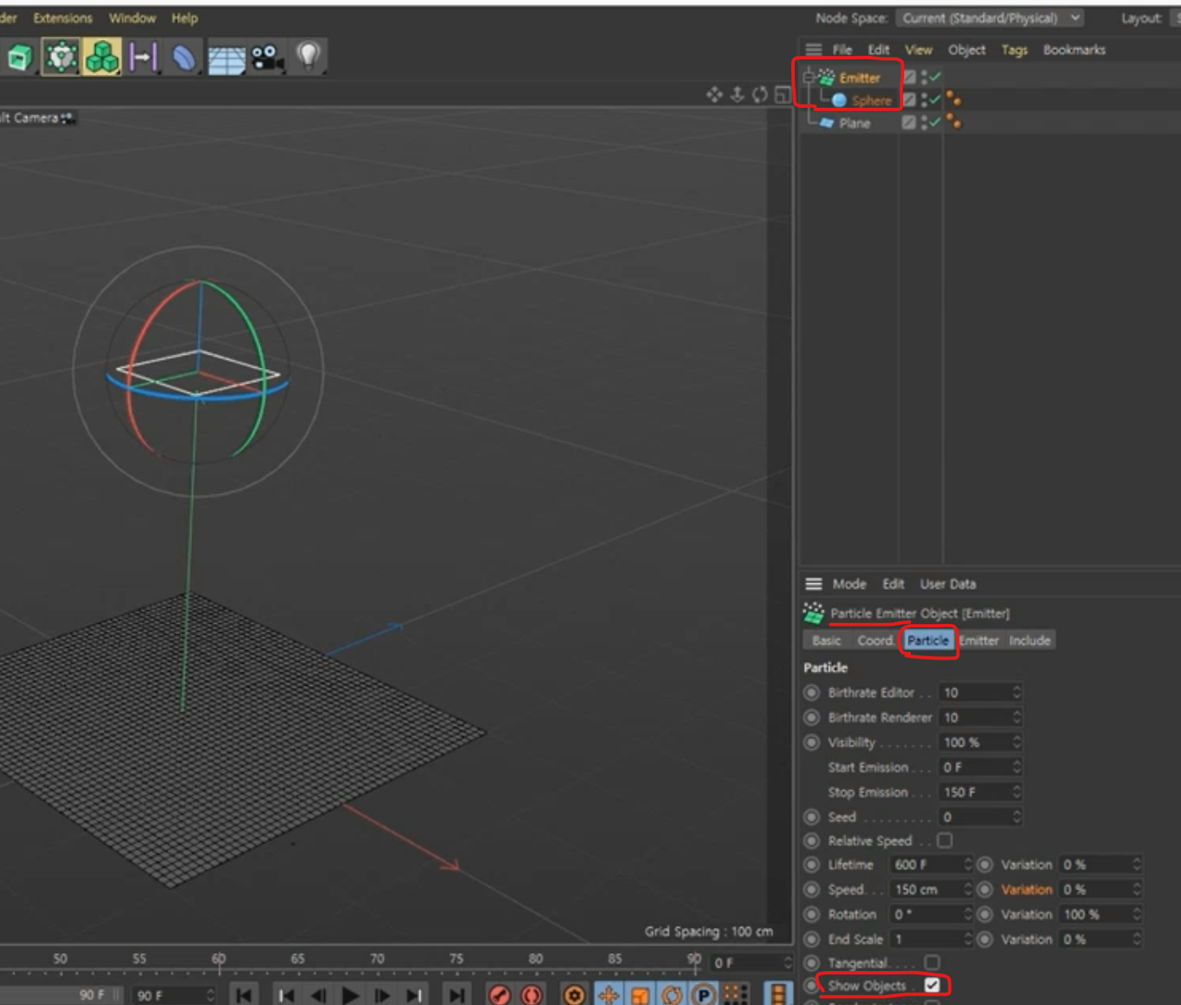The height and width of the screenshot is (1005, 1181).
Task: Click the Plane material tag icon
Action: (x=953, y=122)
